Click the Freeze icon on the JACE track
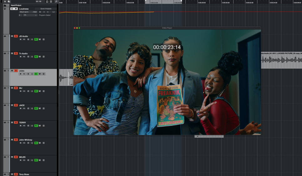Image resolution: width=302 pixels, height=176 pixels. [32, 108]
